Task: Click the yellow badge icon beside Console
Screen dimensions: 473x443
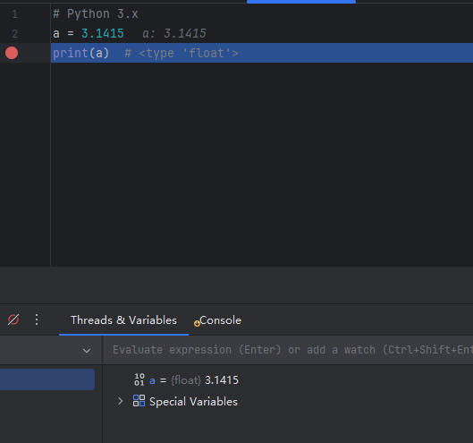Action: coord(197,323)
